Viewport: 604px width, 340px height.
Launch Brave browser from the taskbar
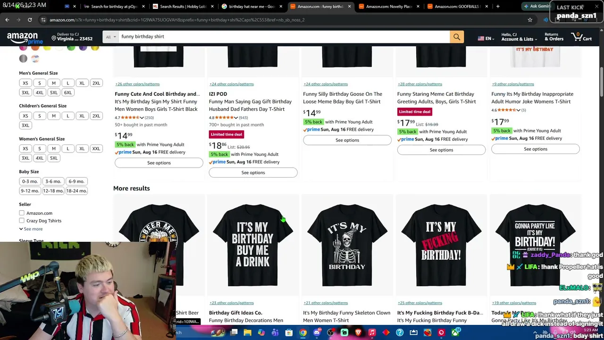click(x=358, y=332)
